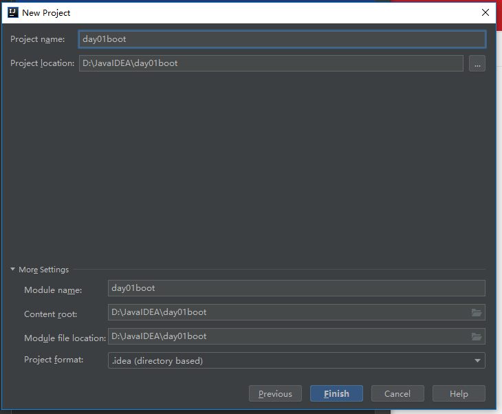
Task: Click the Project format dropdown arrow
Action: point(477,360)
